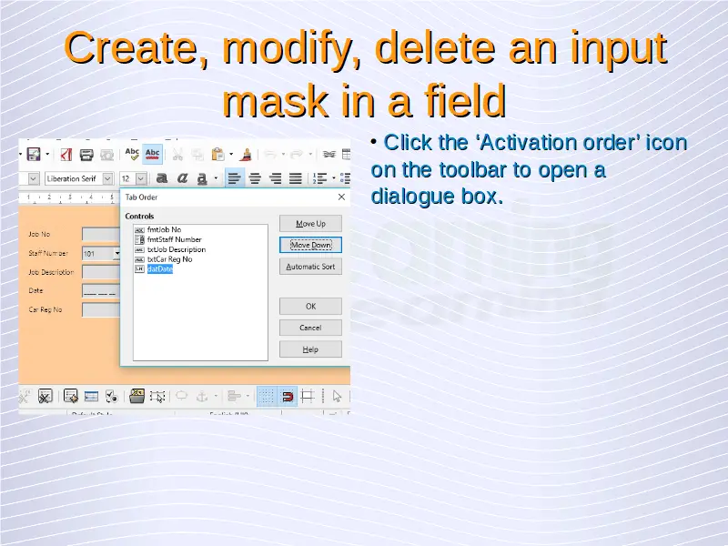
Task: Click the Automatic Sort button
Action: click(310, 267)
